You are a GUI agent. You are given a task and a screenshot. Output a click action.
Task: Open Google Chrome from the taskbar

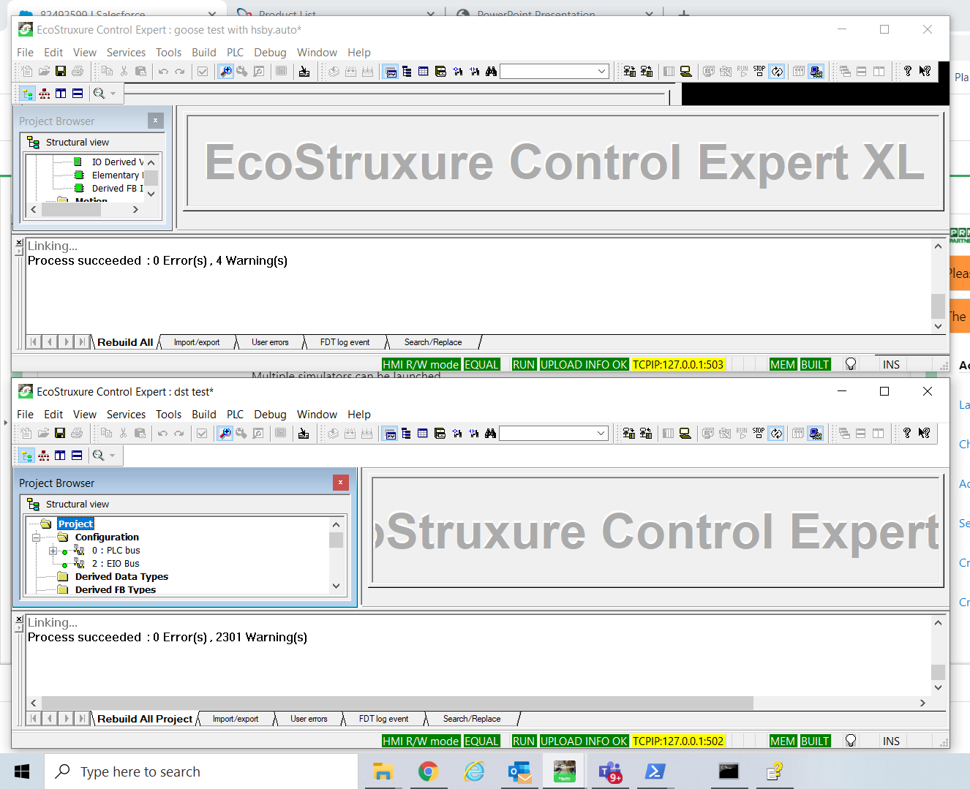tap(428, 771)
